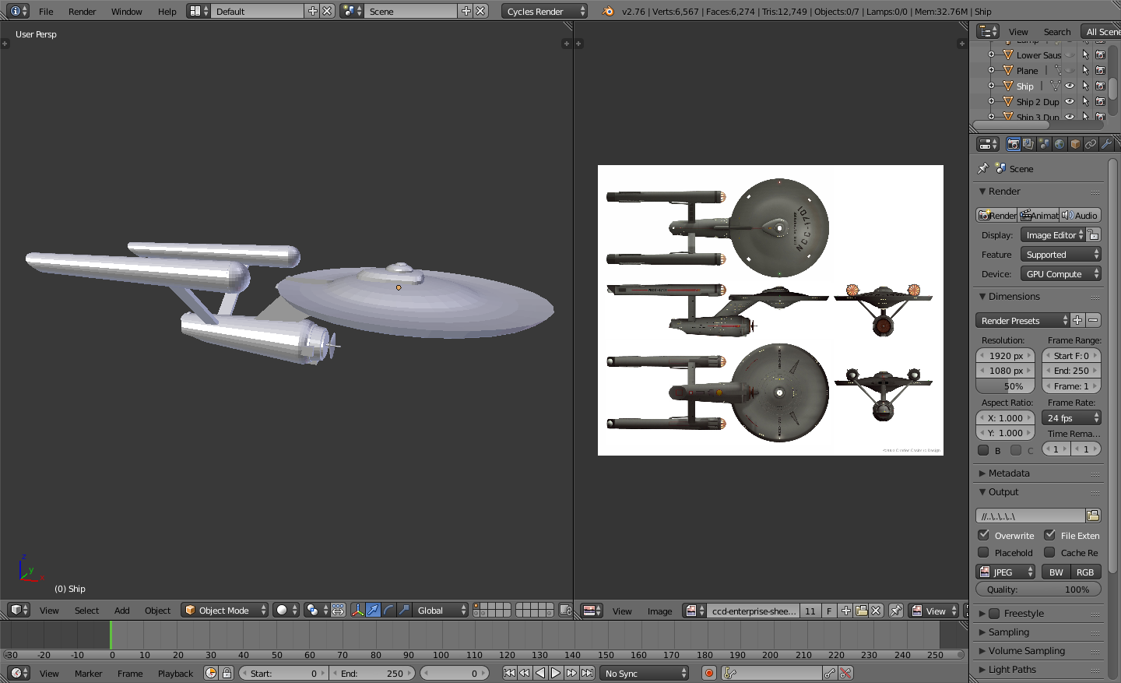
Task: Unlink the ccd-enterprise image with X icon
Action: pos(876,611)
